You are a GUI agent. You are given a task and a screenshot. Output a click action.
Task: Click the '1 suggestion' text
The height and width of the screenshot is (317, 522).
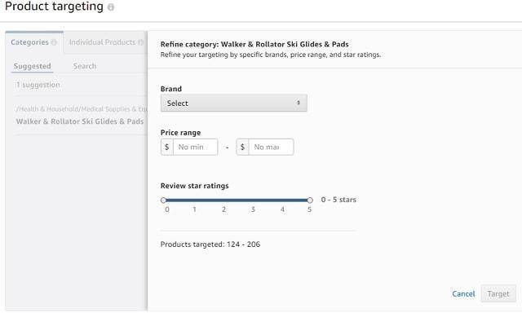click(x=38, y=85)
